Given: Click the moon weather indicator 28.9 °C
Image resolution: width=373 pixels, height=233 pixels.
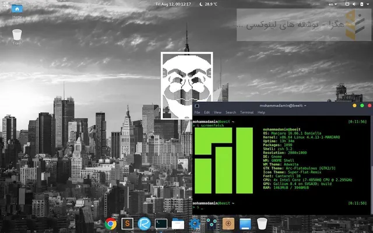Looking at the screenshot, I should [209, 4].
